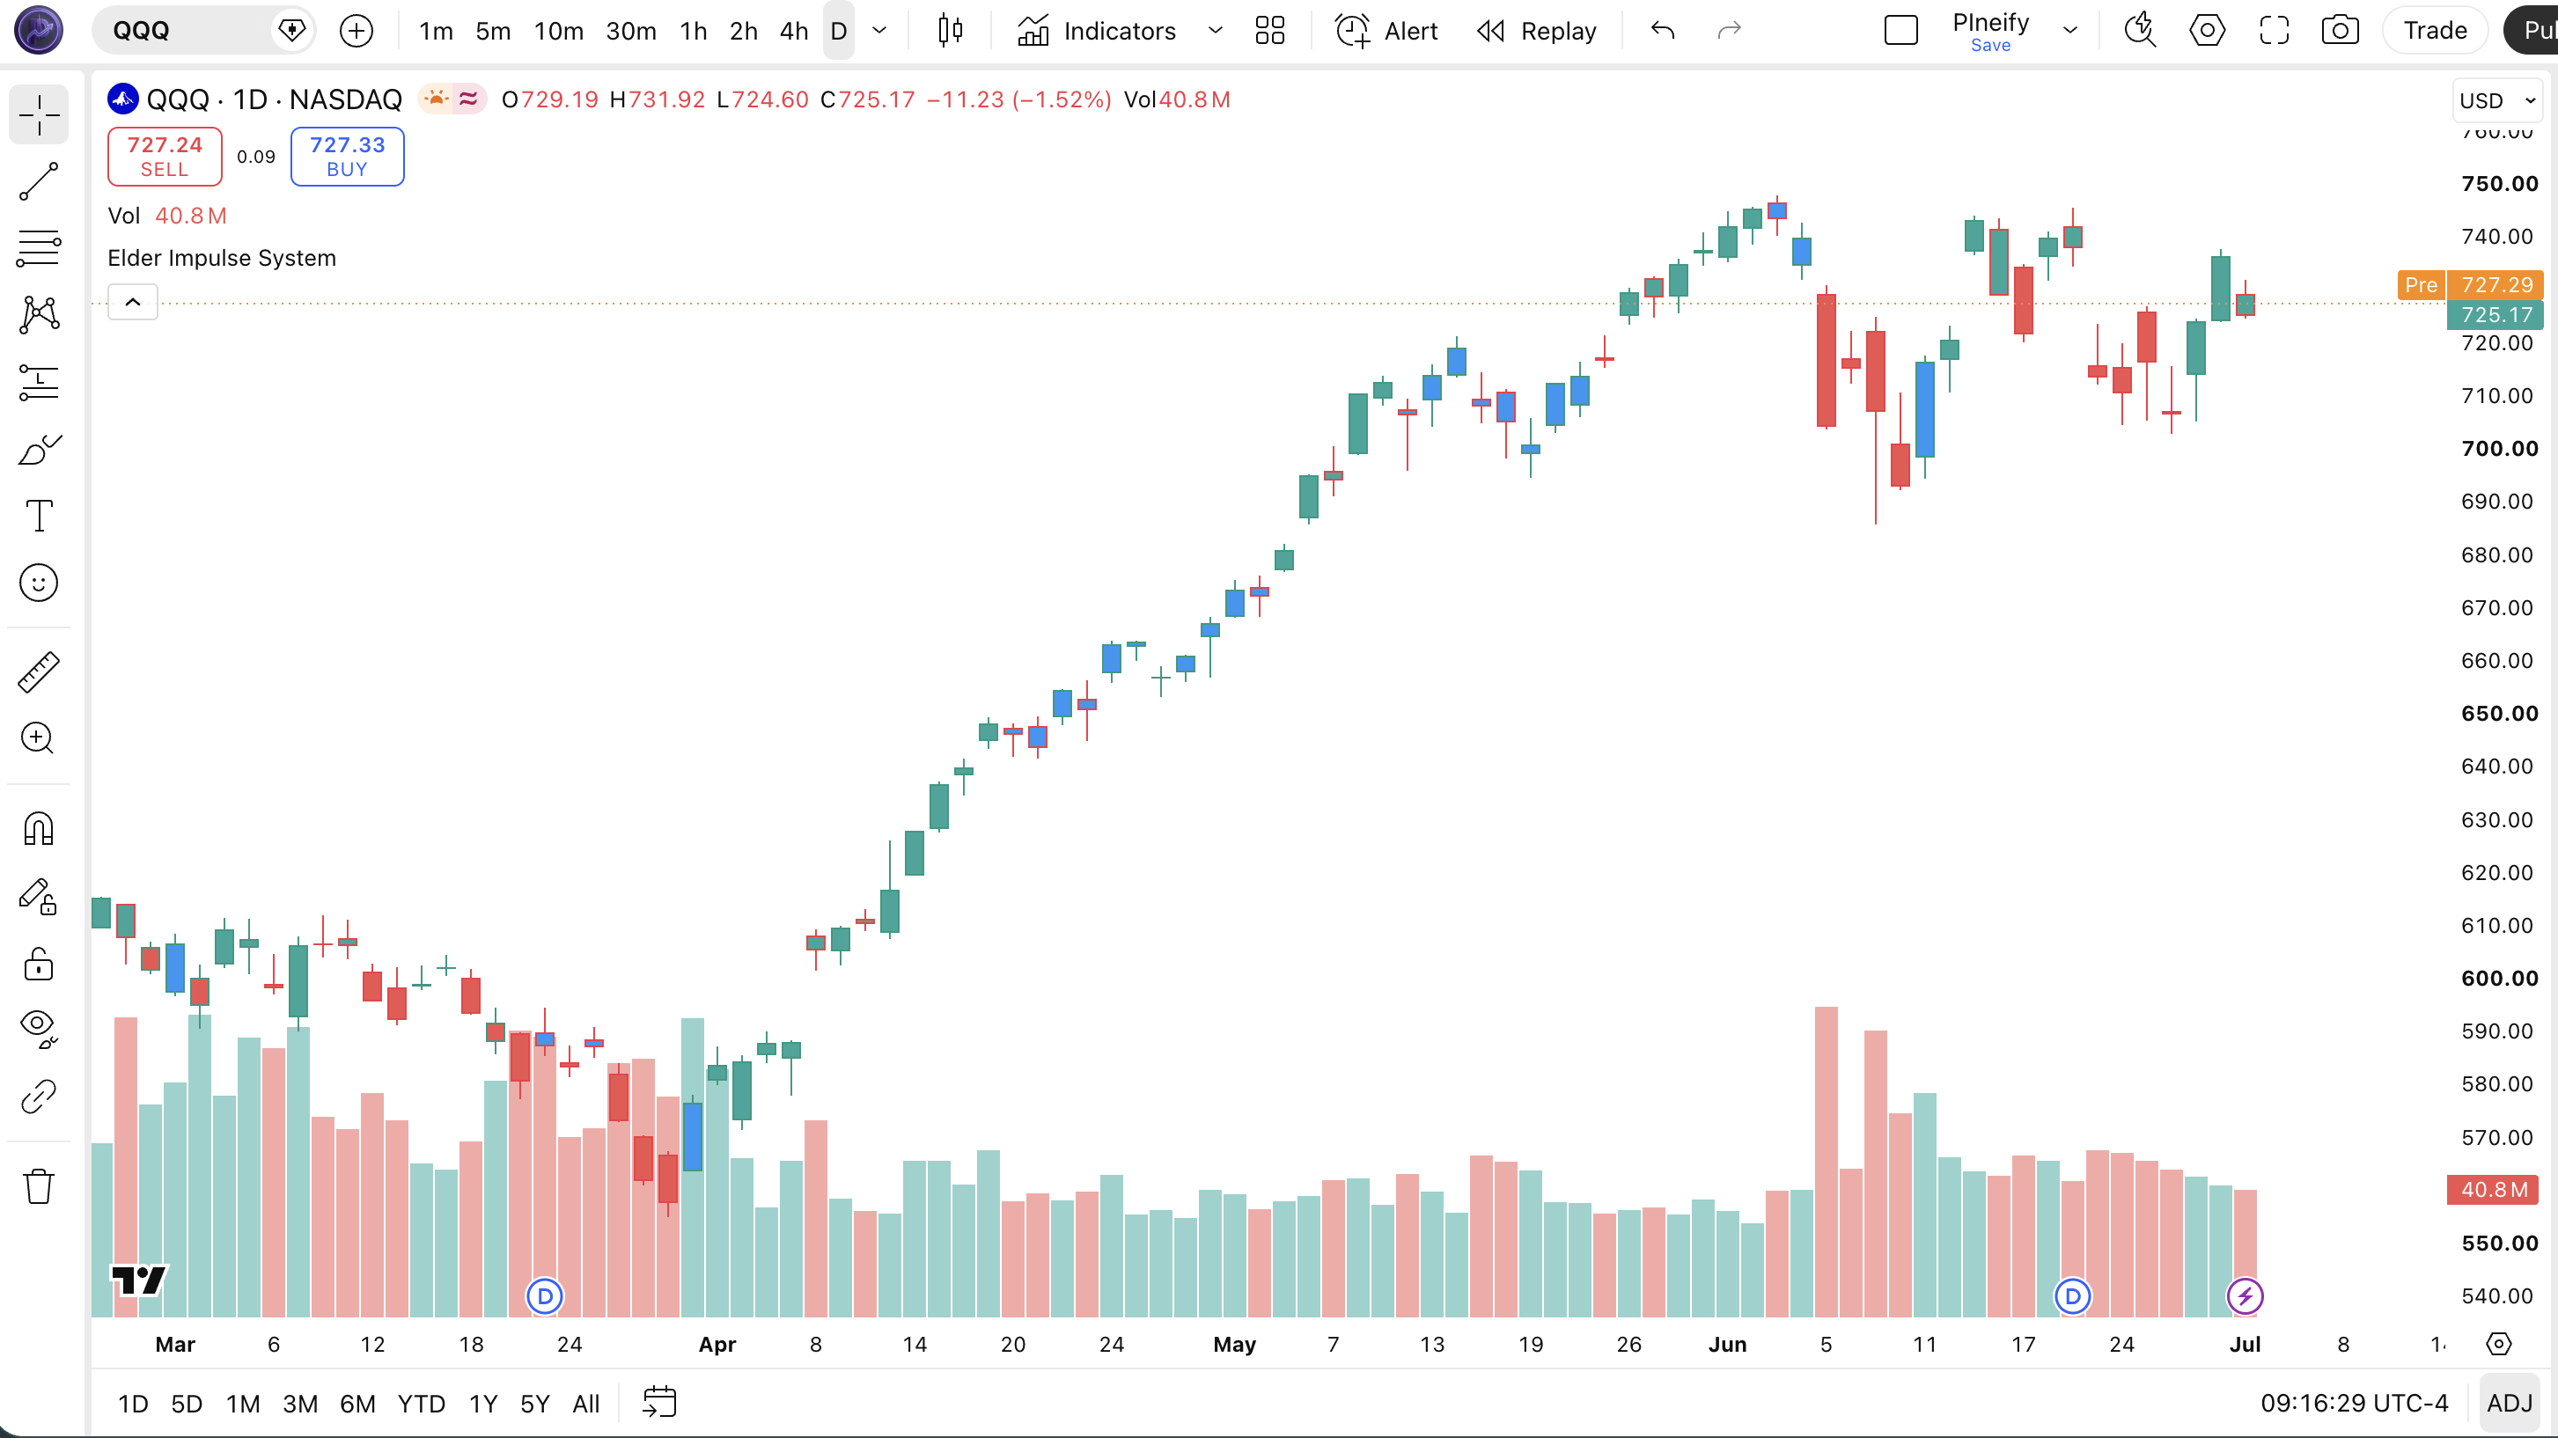
Task: Set date range to 5Y
Action: tap(535, 1404)
